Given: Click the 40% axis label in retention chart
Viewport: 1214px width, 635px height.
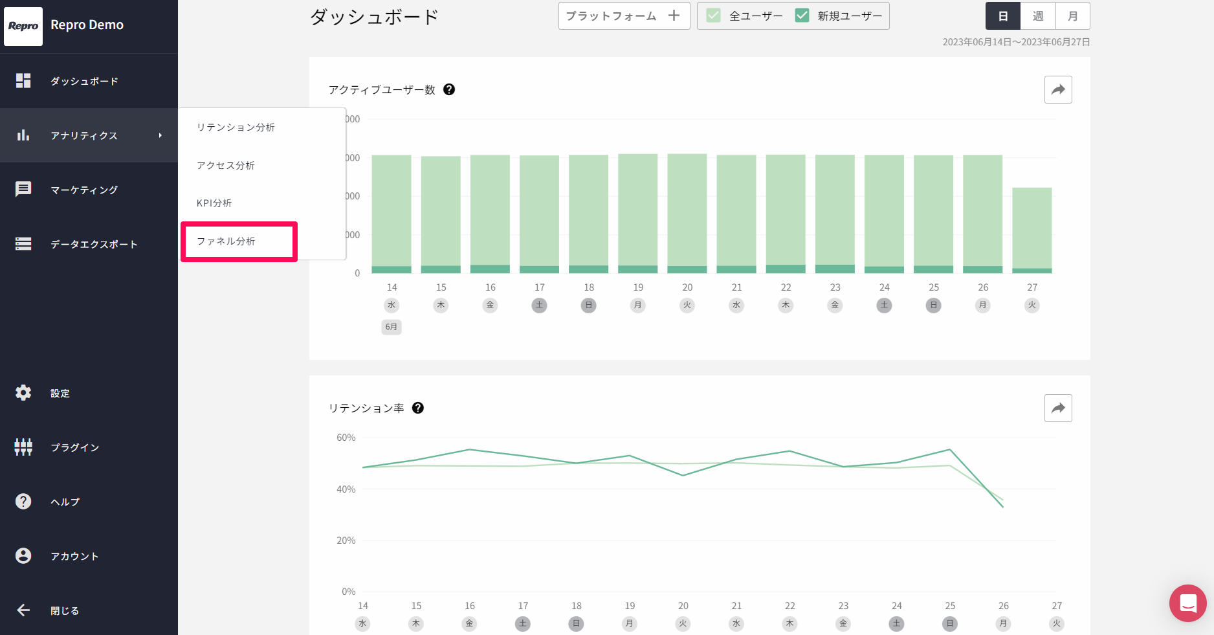Looking at the screenshot, I should 346,489.
